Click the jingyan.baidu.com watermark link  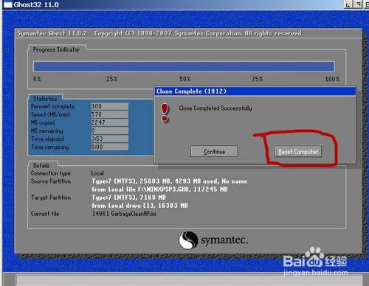[316, 273]
